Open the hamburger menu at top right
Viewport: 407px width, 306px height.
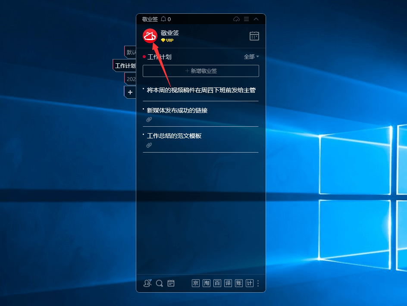(246, 19)
